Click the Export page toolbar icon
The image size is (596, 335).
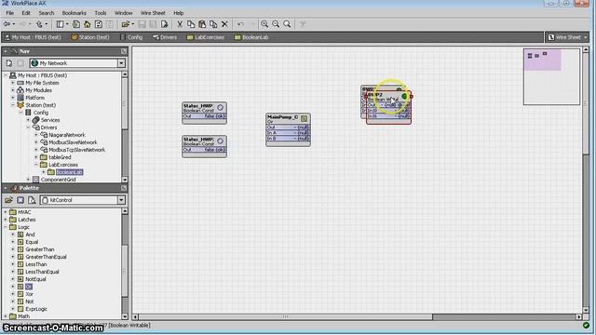tap(165, 24)
